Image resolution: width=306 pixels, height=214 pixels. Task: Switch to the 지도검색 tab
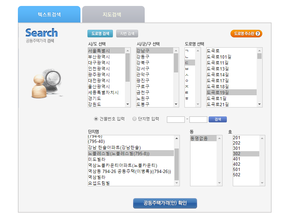(113, 14)
